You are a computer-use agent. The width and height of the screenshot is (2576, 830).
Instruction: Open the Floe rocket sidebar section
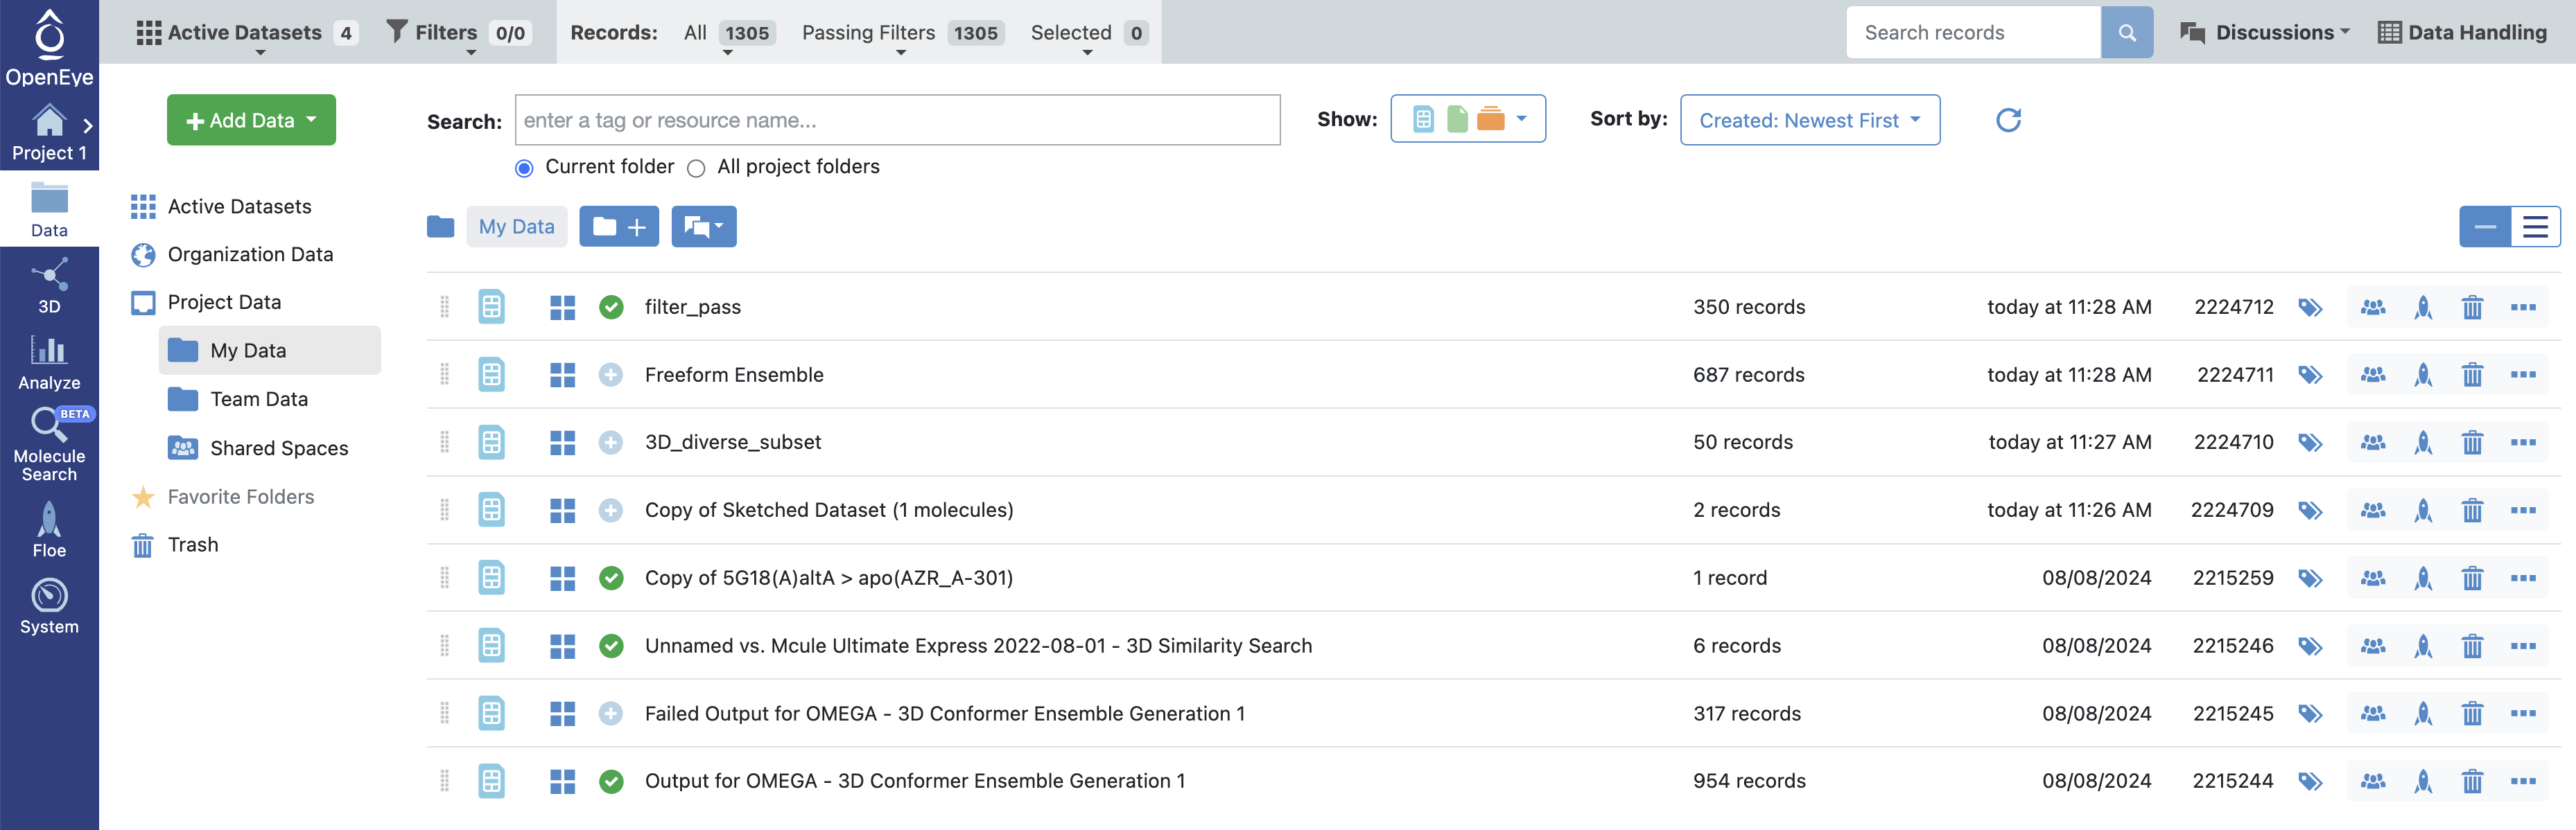pyautogui.click(x=49, y=530)
